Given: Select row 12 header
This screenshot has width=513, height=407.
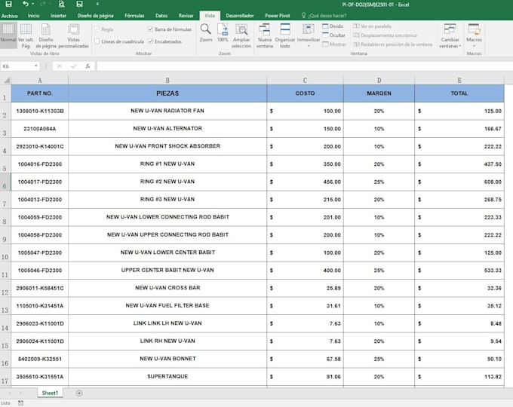Looking at the screenshot, I should [x=5, y=289].
